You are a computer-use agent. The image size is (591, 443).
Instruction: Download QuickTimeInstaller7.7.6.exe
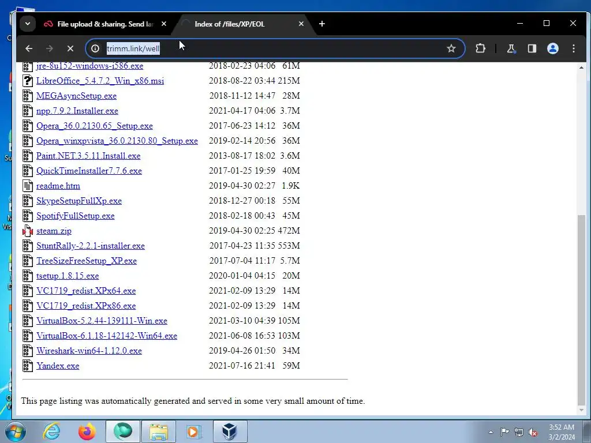tap(89, 171)
